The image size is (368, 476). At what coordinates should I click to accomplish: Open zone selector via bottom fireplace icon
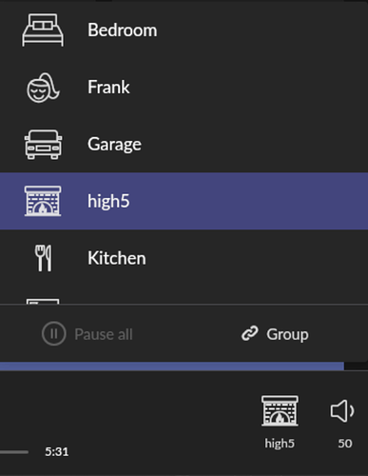280,410
